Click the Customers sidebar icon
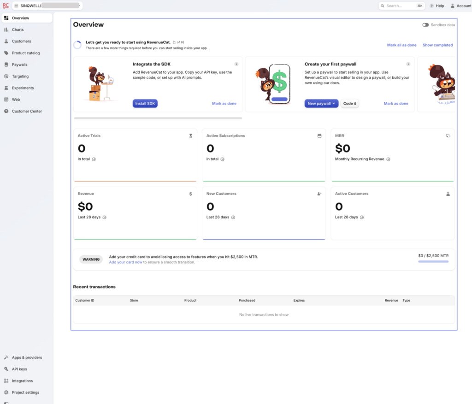 (x=6, y=41)
